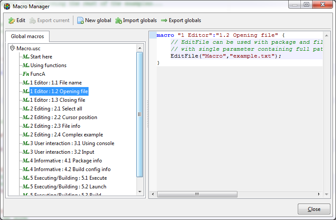Viewport: 336px width, 220px height.
Task: Select the 2 Editing : 2.4 Complex example macro
Action: point(66,135)
